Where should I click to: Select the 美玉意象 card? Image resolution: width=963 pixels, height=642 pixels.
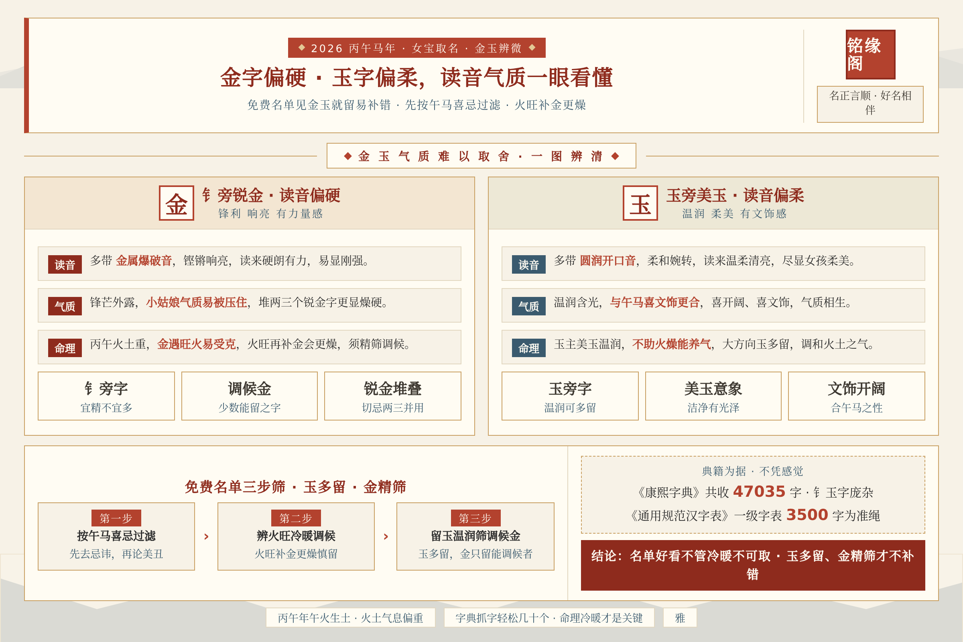pyautogui.click(x=713, y=396)
